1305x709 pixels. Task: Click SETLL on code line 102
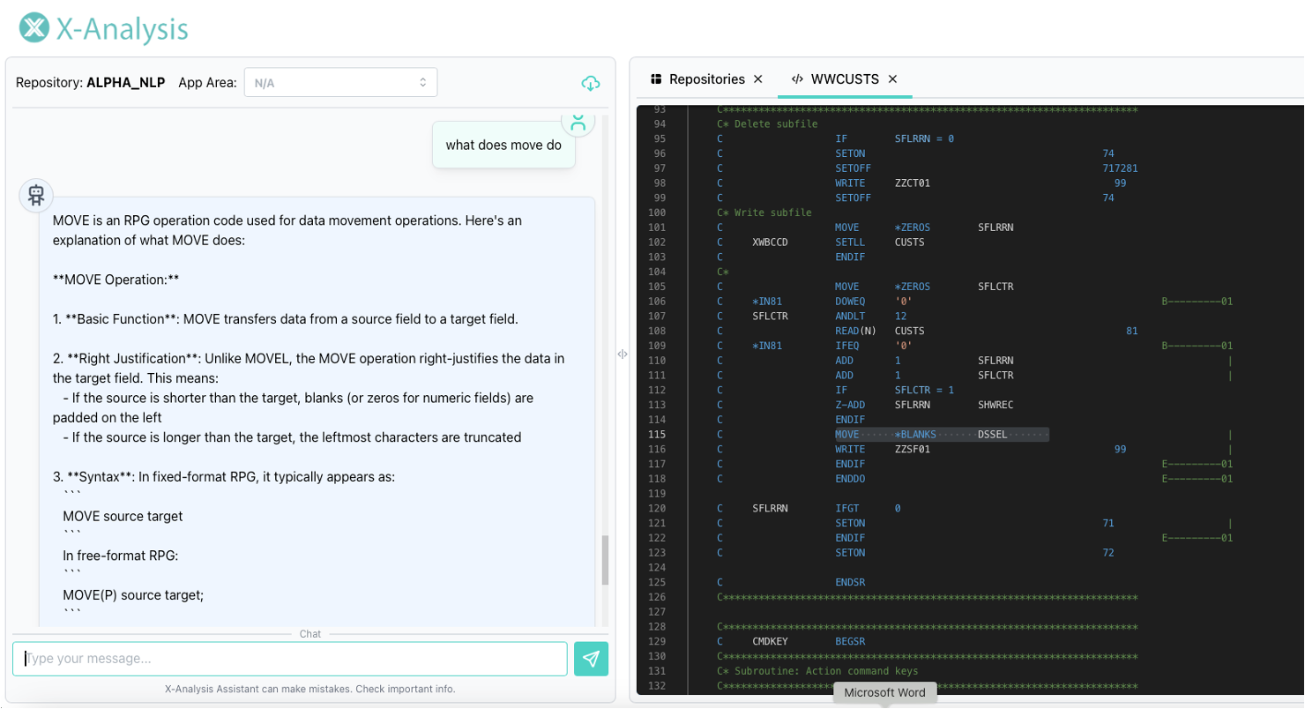tap(850, 243)
